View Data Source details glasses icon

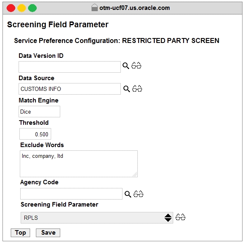pyautogui.click(x=137, y=88)
